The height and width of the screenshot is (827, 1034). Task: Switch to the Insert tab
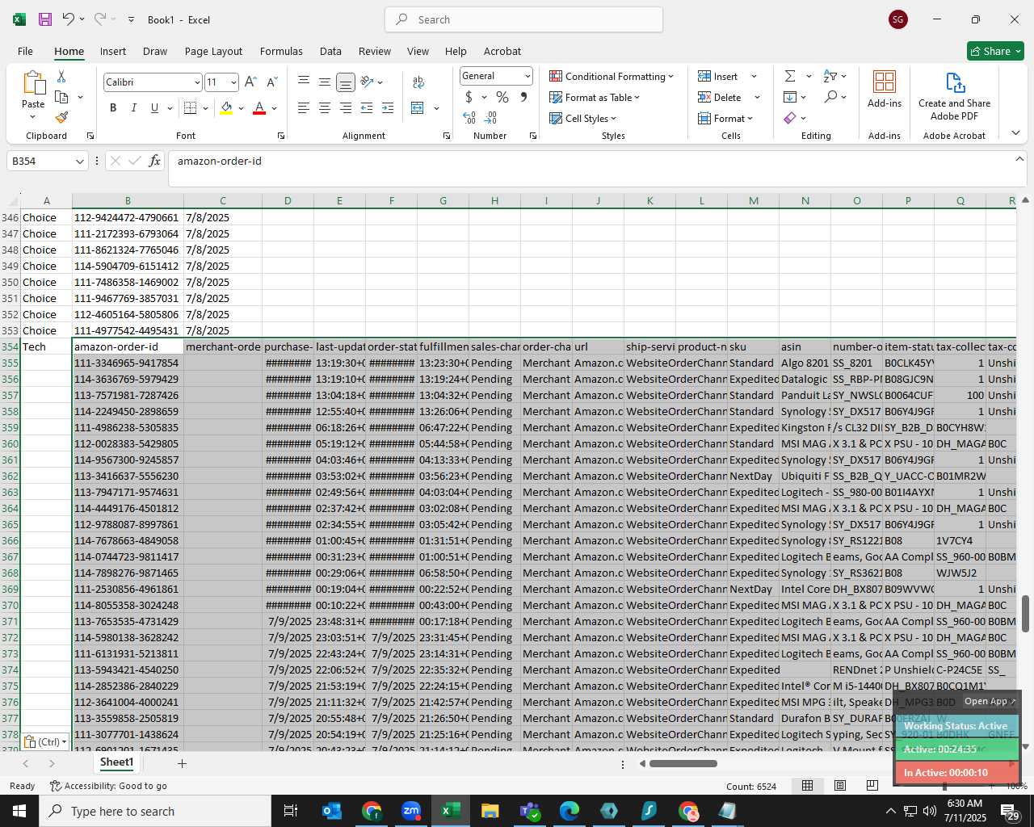[x=113, y=51]
